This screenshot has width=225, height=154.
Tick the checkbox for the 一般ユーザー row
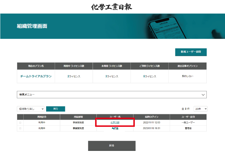pos(20,123)
